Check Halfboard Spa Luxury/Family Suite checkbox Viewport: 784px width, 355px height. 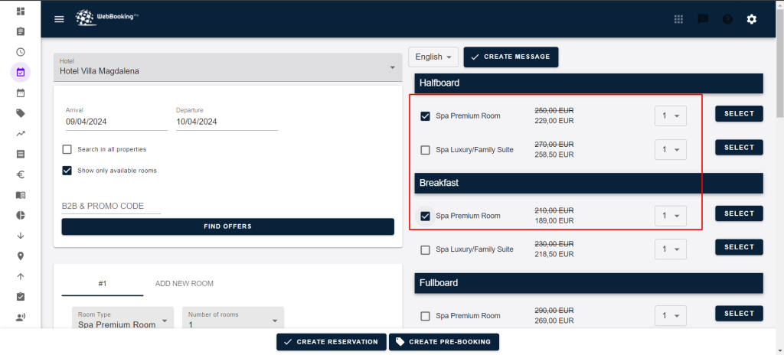[x=426, y=150]
